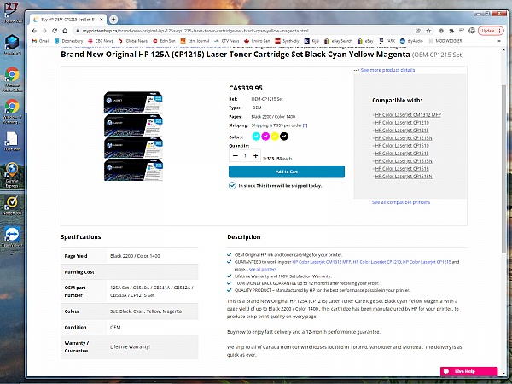Image resolution: width=512 pixels, height=384 pixels.
Task: Open the browser home page icon
Action: tap(65, 31)
